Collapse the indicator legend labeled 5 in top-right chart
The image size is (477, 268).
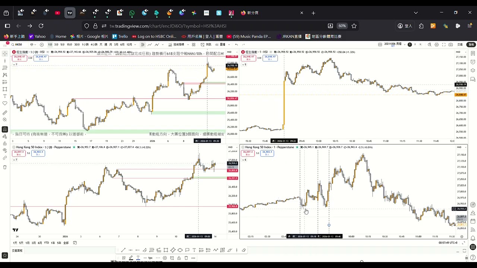244,64
